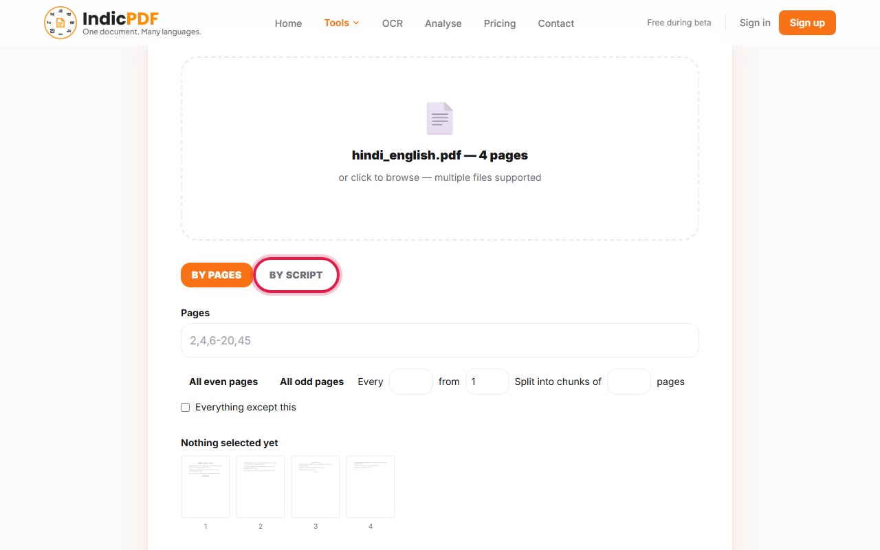Select page 3 thumbnail
Viewport: 880px width, 550px height.
(x=316, y=487)
